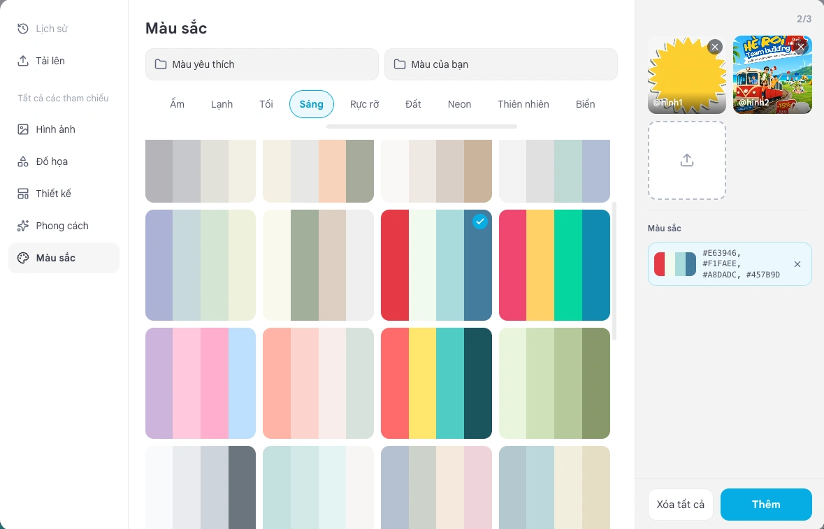The image size is (824, 529).
Task: Switch to the Rực rỡ color tab
Action: click(364, 104)
